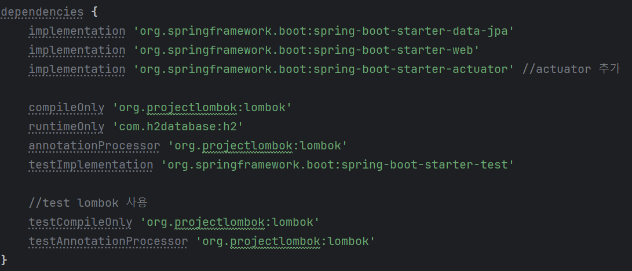
Task: Click lombok string on testAnnotationProcessor line
Action: pos(286,241)
